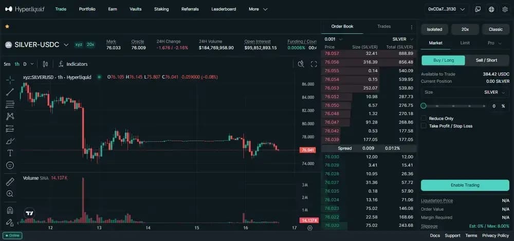Open the wallet address 0xCDa7...3130 dropdown
The width and height of the screenshot is (514, 241).
coord(446,9)
